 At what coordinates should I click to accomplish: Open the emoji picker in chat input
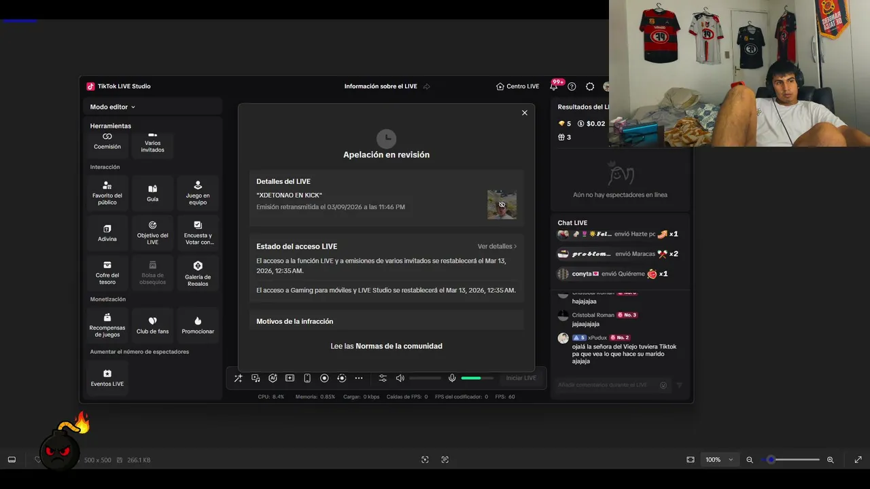663,385
